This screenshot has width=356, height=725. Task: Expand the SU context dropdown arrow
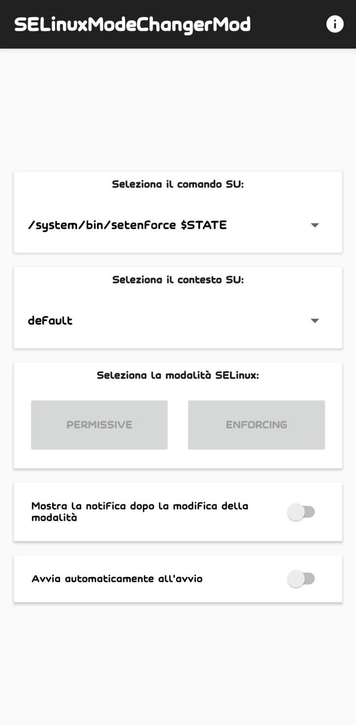(x=315, y=321)
